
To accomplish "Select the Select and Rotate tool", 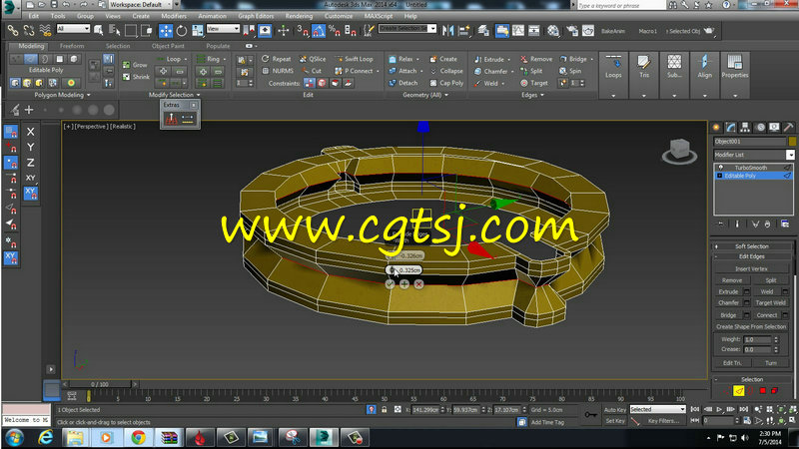I will point(182,31).
